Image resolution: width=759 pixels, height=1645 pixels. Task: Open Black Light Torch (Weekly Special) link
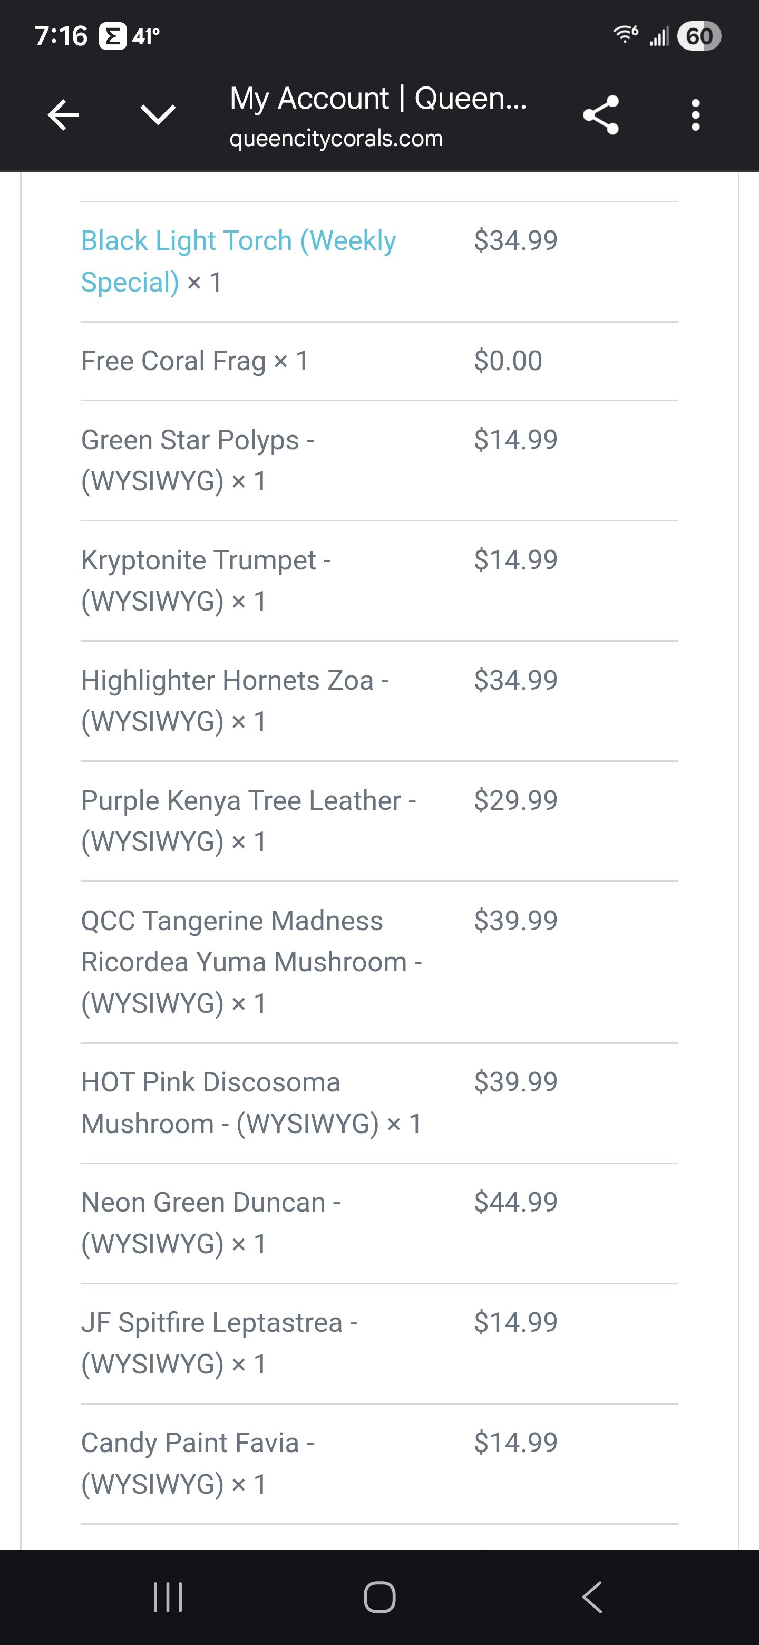click(238, 261)
